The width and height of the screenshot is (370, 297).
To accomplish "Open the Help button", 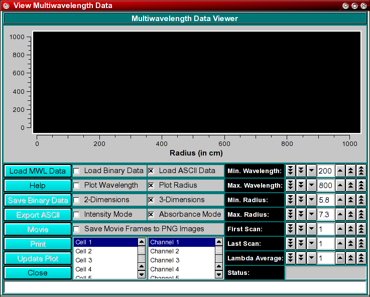I will 38,185.
